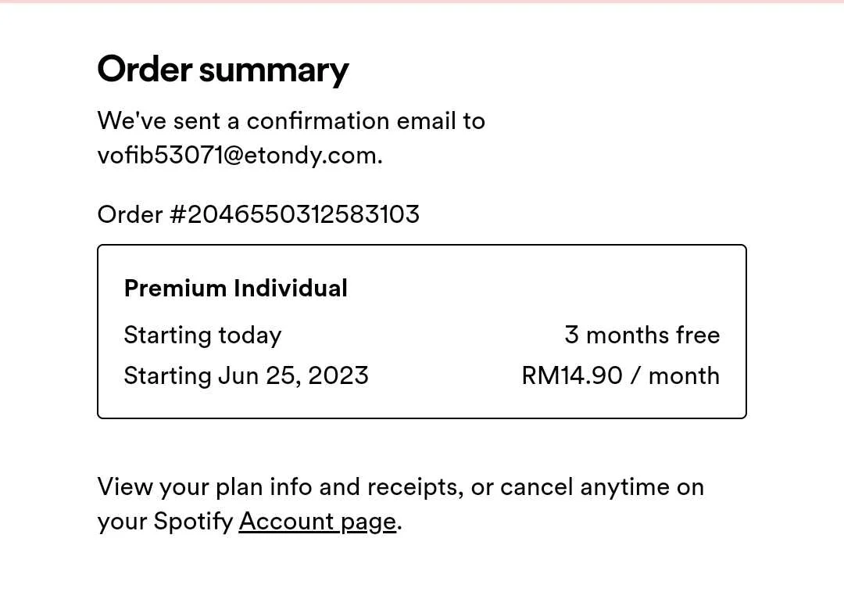This screenshot has height=592, width=844.
Task: Click the pink bar at the top
Action: (422, 2)
